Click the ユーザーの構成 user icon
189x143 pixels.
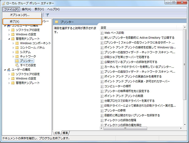pyautogui.click(x=8, y=69)
